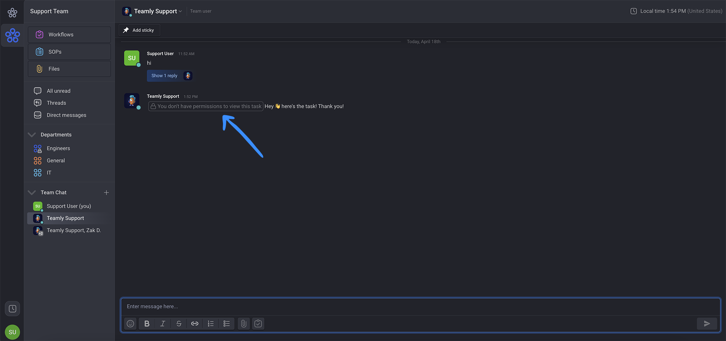Open the Workflows section
Viewport: 726px width, 341px height.
pyautogui.click(x=69, y=35)
